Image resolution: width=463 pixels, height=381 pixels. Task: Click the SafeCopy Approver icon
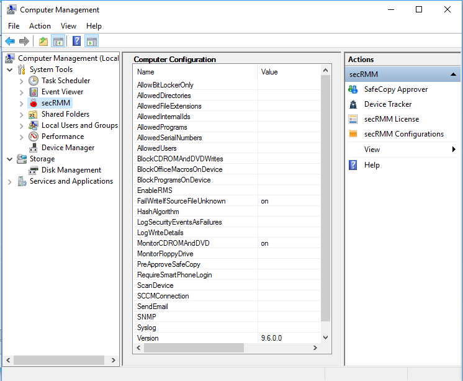[x=353, y=89]
